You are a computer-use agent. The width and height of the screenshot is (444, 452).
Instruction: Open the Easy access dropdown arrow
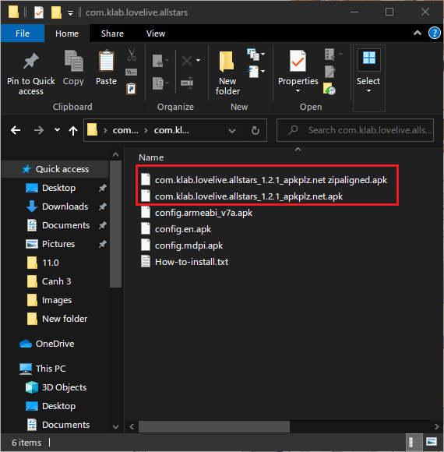coord(263,71)
